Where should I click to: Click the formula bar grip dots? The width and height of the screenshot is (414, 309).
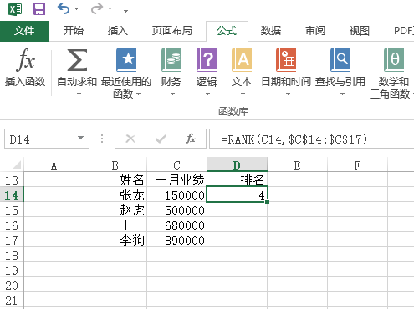[102, 139]
